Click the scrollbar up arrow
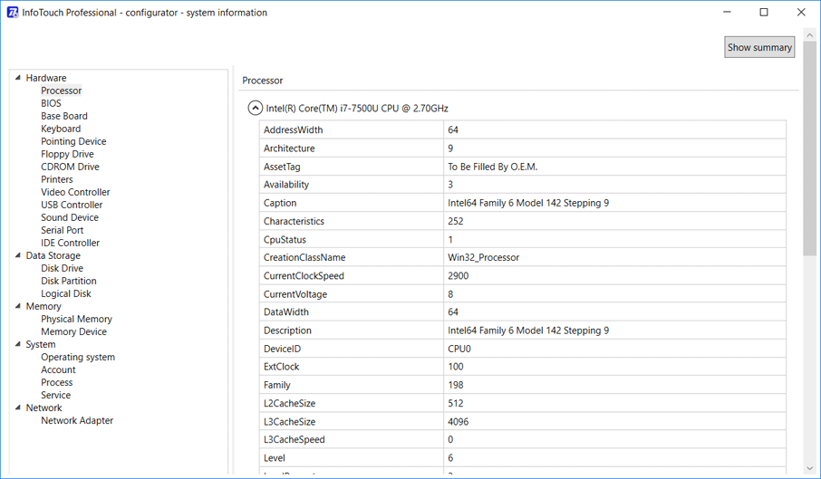This screenshot has height=479, width=821. tap(809, 35)
